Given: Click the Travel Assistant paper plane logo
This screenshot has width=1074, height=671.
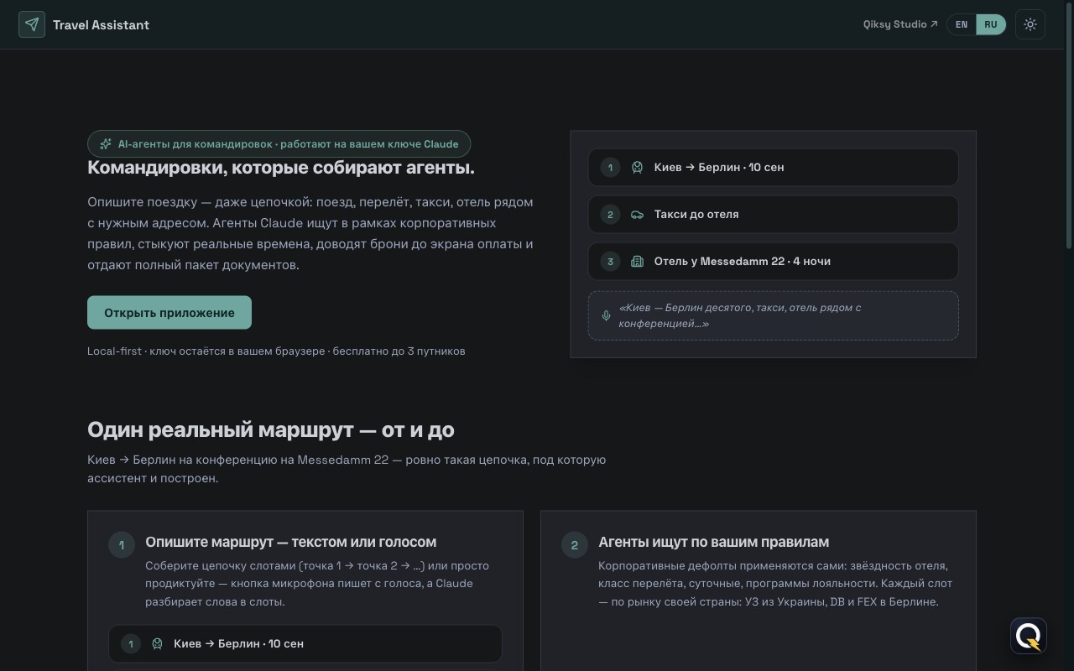Looking at the screenshot, I should [32, 24].
